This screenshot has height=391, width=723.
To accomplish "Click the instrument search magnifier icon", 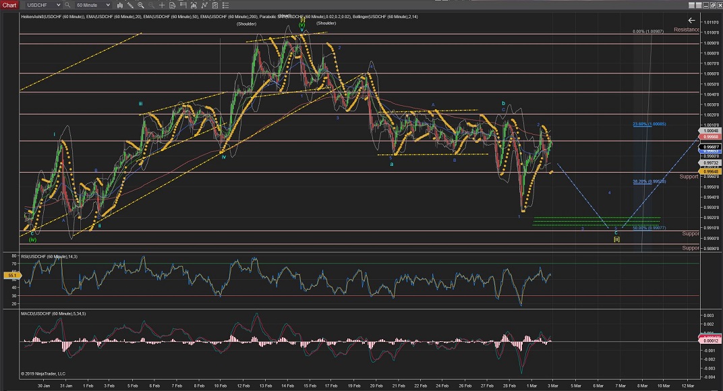I will [x=67, y=5].
